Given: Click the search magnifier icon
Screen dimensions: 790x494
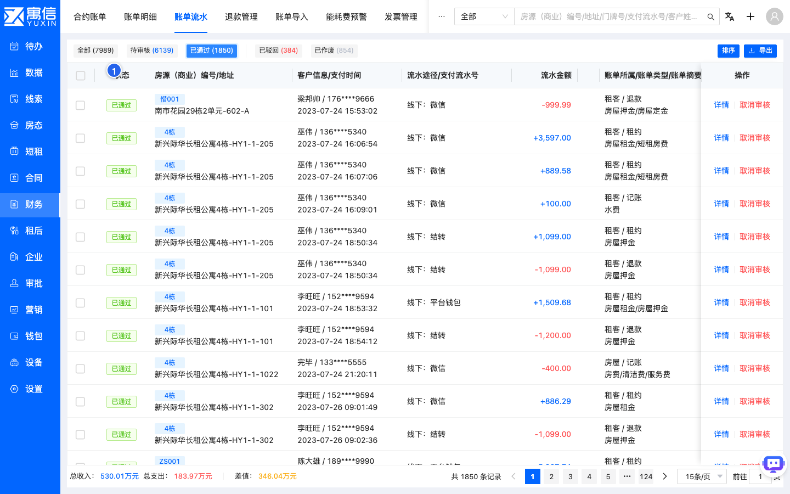Looking at the screenshot, I should click(710, 17).
